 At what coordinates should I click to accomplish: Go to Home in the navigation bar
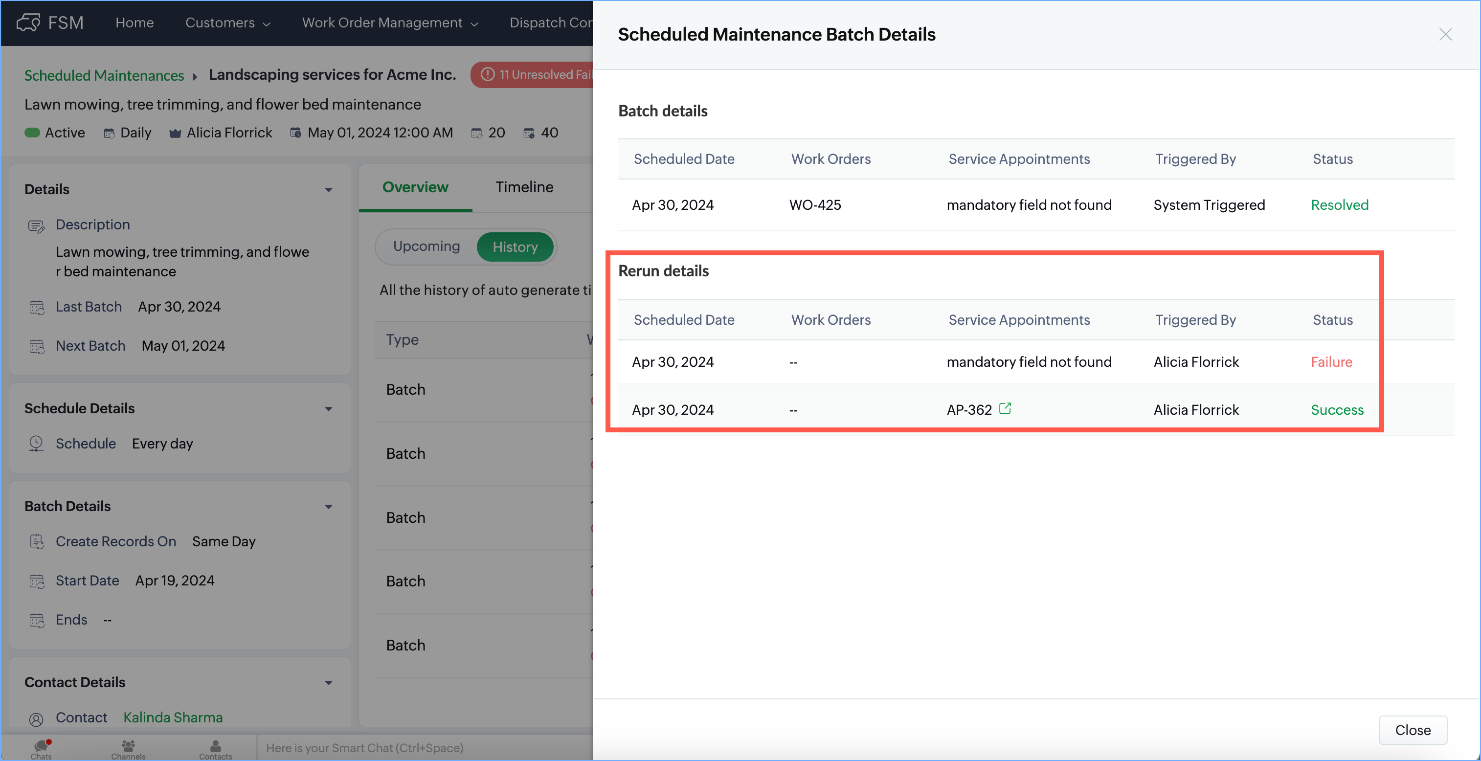135,23
